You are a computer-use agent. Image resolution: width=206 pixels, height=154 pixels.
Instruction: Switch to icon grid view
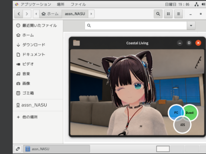(168, 14)
